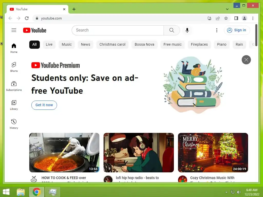The height and width of the screenshot is (197, 263).
Task: Click the install app icon in address bar
Action: (210, 18)
